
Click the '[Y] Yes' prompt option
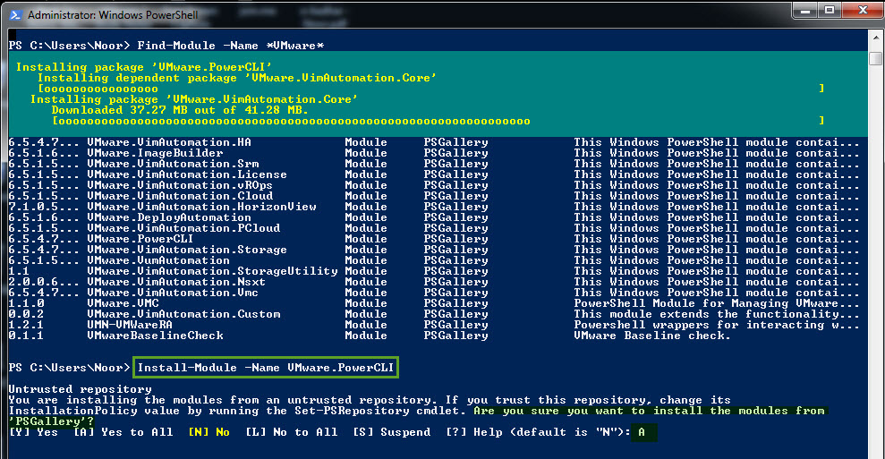(33, 432)
